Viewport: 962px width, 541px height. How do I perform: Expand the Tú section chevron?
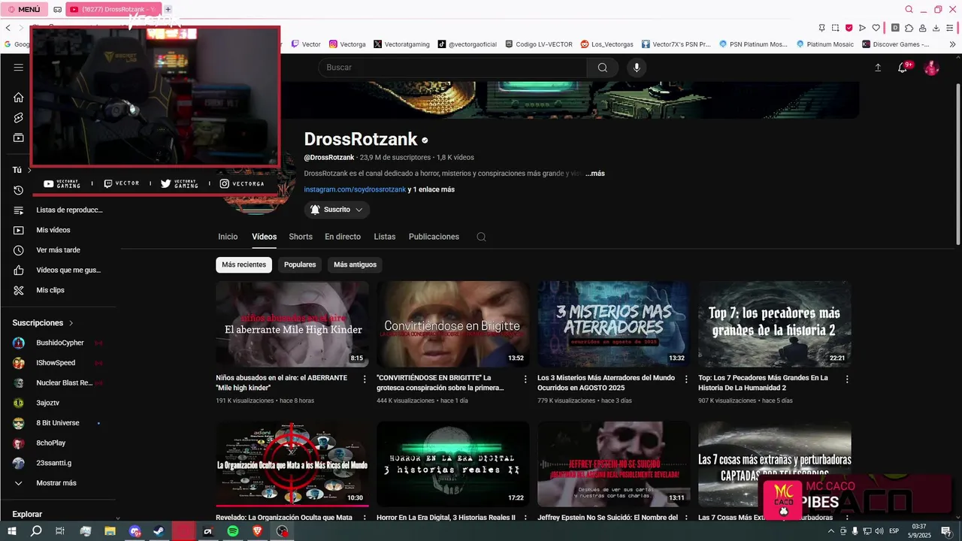tap(29, 171)
